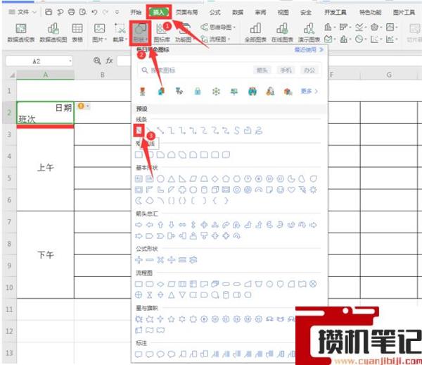Pick the flowchart decision diamond
Screen dimensions: 422x365
tap(160, 284)
